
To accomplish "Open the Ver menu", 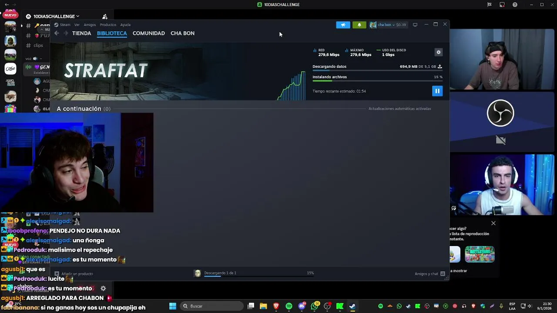I will 77,25.
